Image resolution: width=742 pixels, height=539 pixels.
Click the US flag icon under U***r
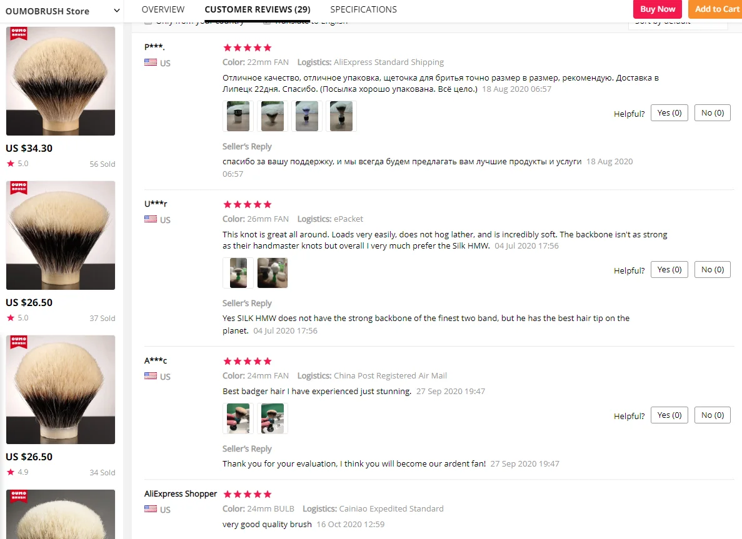151,219
